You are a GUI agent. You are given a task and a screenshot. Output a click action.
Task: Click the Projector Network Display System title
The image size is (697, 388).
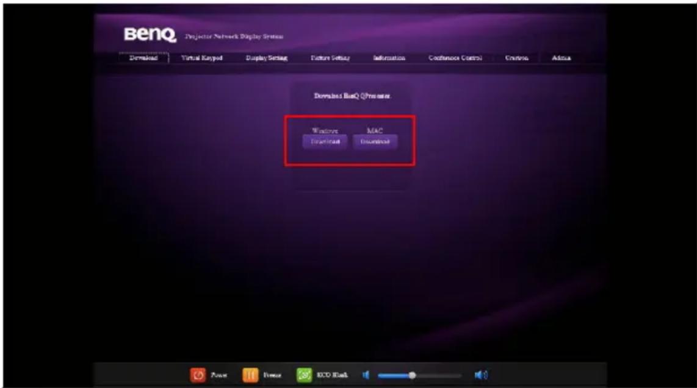[x=234, y=37]
